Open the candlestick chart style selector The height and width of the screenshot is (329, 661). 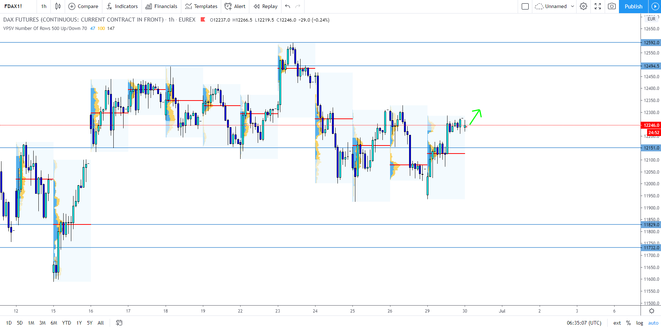pyautogui.click(x=58, y=6)
